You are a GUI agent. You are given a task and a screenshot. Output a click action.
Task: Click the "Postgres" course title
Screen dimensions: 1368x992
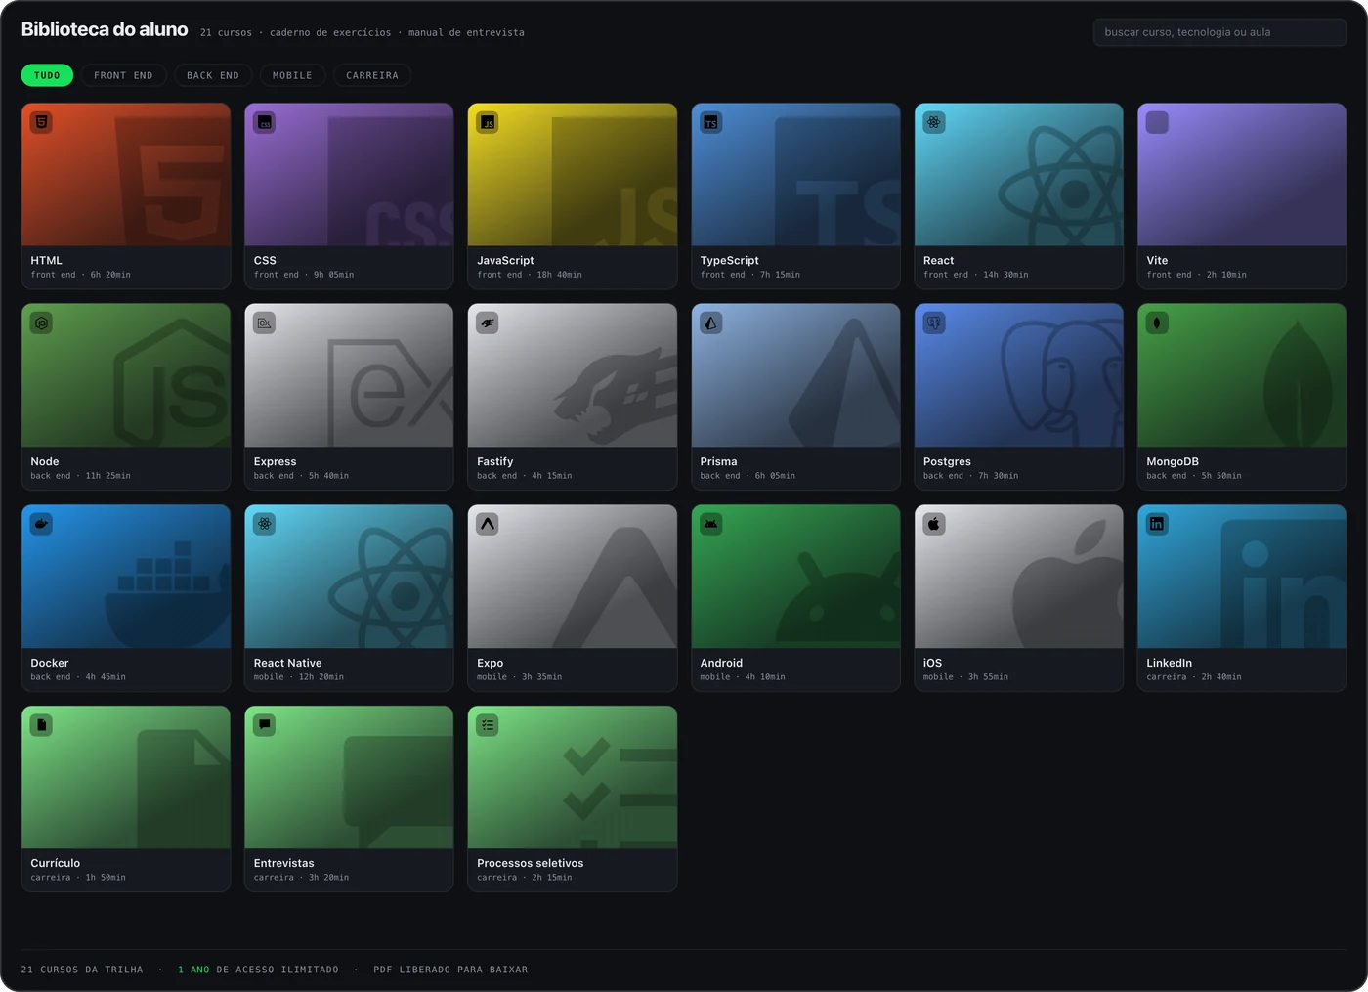pyautogui.click(x=947, y=462)
